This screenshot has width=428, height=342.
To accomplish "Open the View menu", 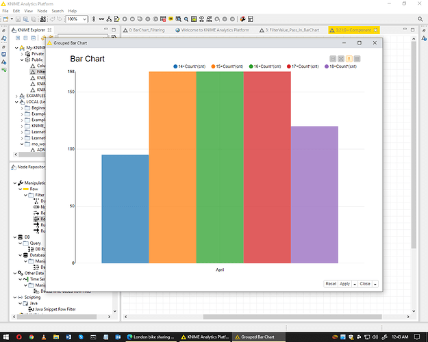I will click(28, 11).
